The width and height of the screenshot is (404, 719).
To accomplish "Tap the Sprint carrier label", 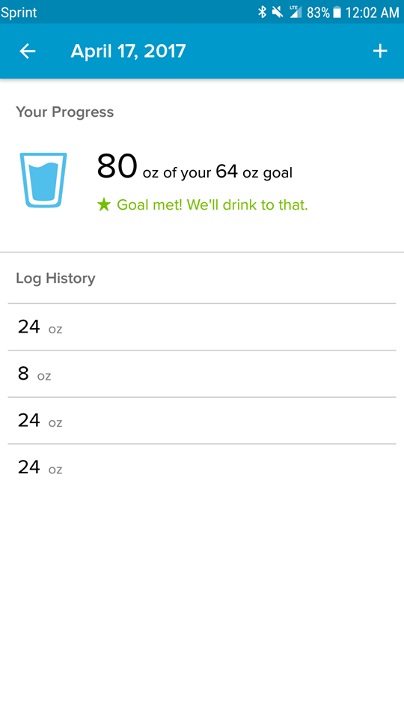I will pos(19,13).
